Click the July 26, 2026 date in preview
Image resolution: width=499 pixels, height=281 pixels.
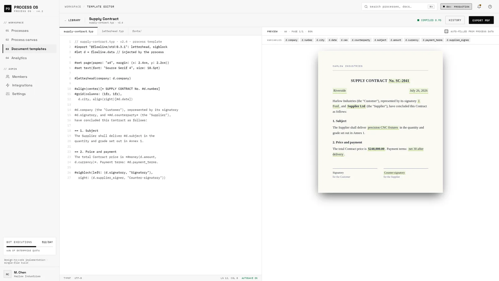[x=419, y=91]
